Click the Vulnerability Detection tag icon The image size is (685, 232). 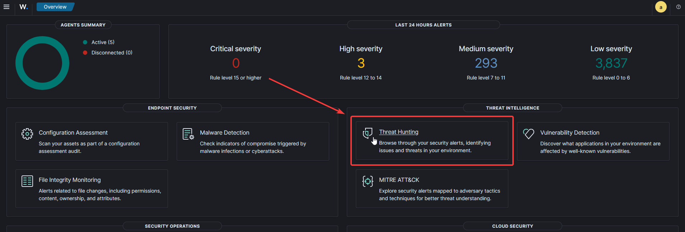(528, 134)
